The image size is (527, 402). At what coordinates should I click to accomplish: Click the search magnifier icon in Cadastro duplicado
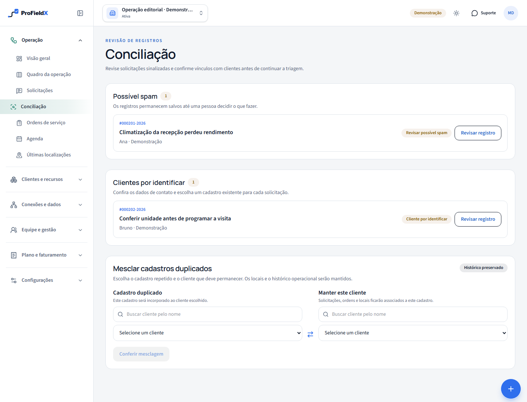tap(120, 314)
